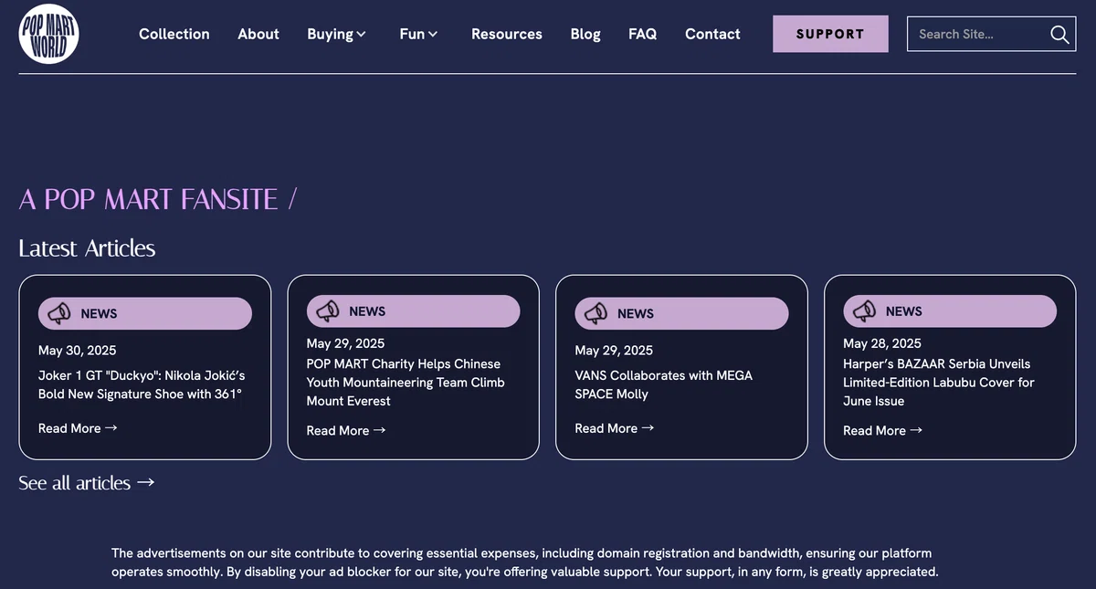Viewport: 1096px width, 589px height.
Task: Open the Resources nav item
Action: (507, 34)
